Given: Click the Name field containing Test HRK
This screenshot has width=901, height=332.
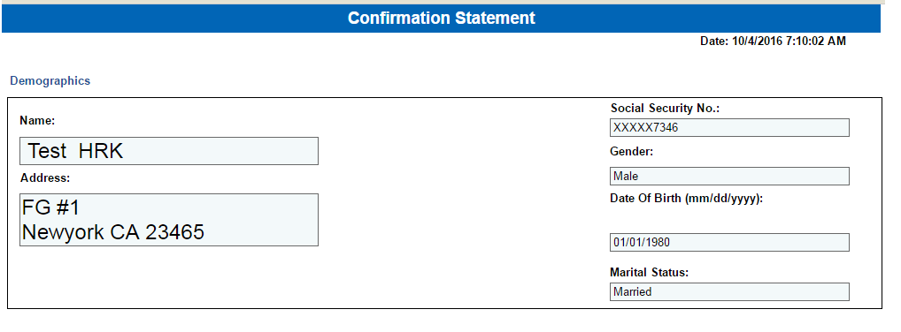Looking at the screenshot, I should tap(169, 151).
